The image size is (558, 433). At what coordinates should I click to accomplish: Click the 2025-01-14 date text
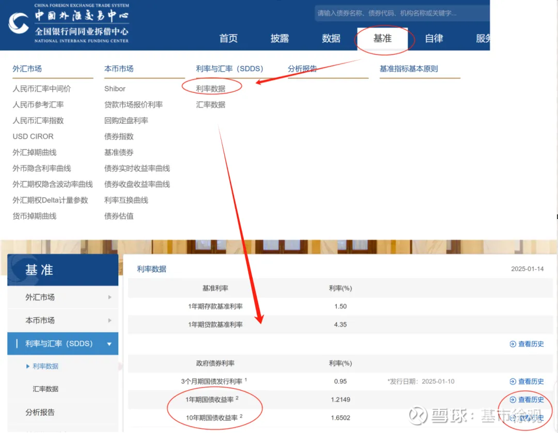pos(528,269)
